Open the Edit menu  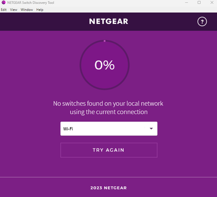4,10
